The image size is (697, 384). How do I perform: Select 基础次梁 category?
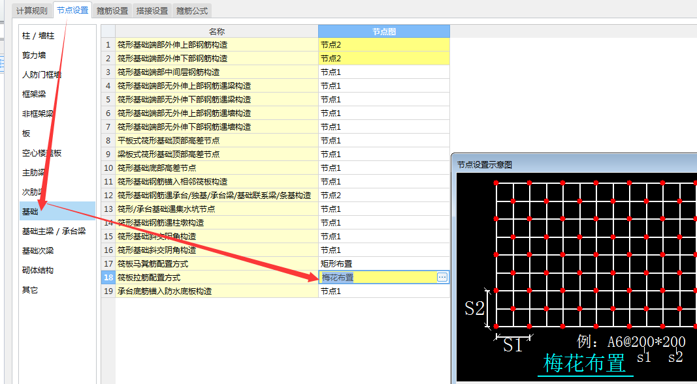point(57,250)
